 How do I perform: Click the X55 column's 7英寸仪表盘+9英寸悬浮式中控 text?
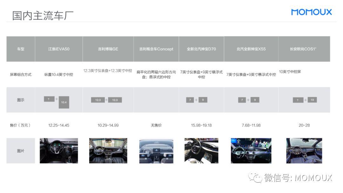[251, 75]
